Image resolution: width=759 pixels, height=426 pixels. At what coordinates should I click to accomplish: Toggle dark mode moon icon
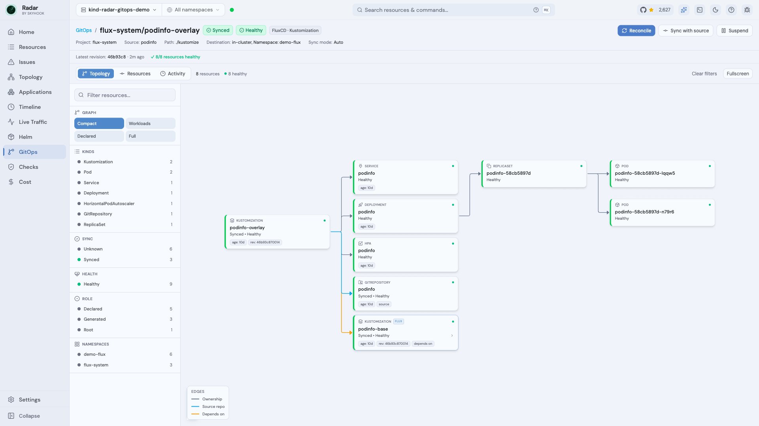tap(716, 10)
